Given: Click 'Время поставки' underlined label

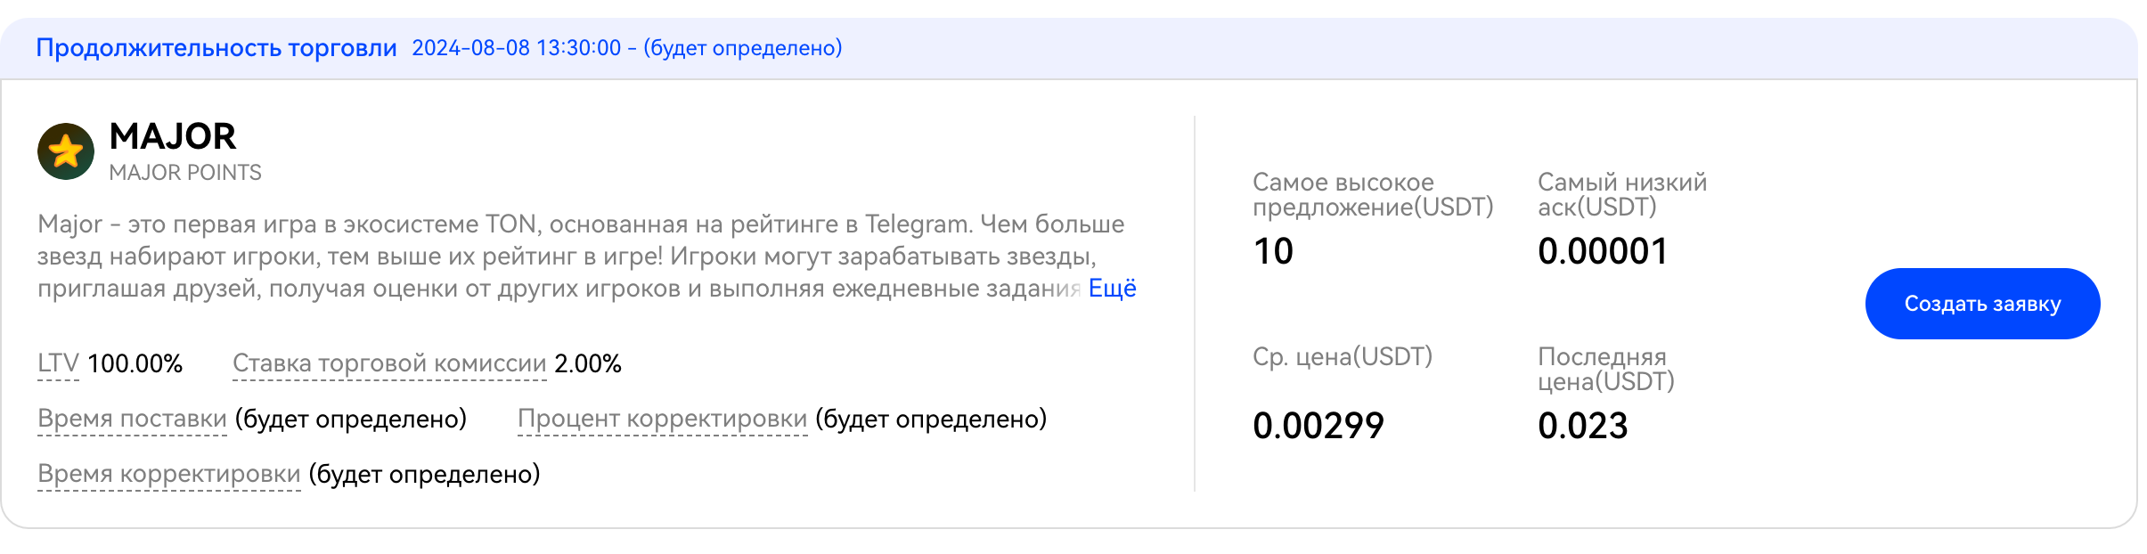Looking at the screenshot, I should (132, 419).
